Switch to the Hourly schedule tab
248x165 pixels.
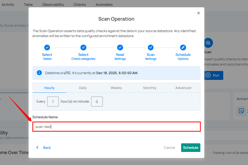pos(49,88)
